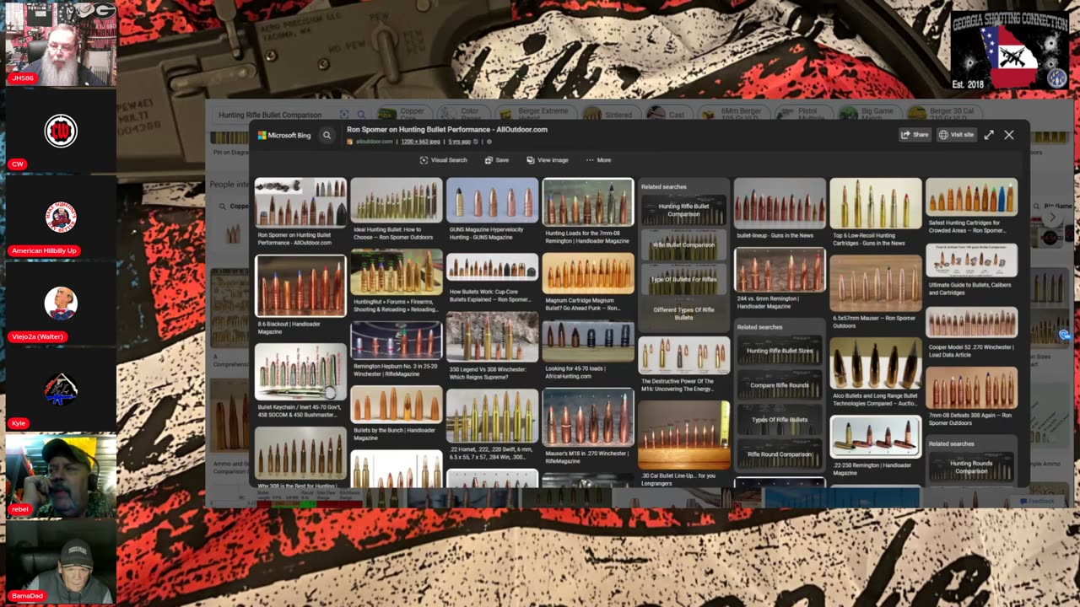Image resolution: width=1080 pixels, height=607 pixels.
Task: Select related search Types Of Rifle Bullets
Action: click(x=780, y=419)
